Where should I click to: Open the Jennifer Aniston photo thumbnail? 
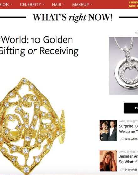[x=108, y=161]
